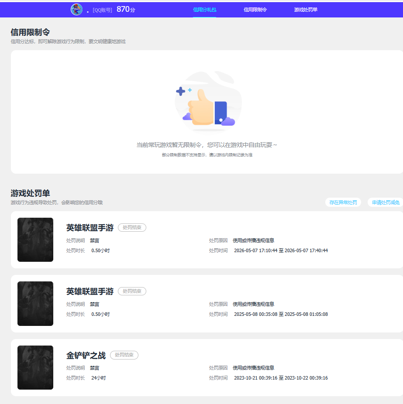Go to the 游戏处罚单 tab
This screenshot has width=403, height=404.
pos(306,10)
